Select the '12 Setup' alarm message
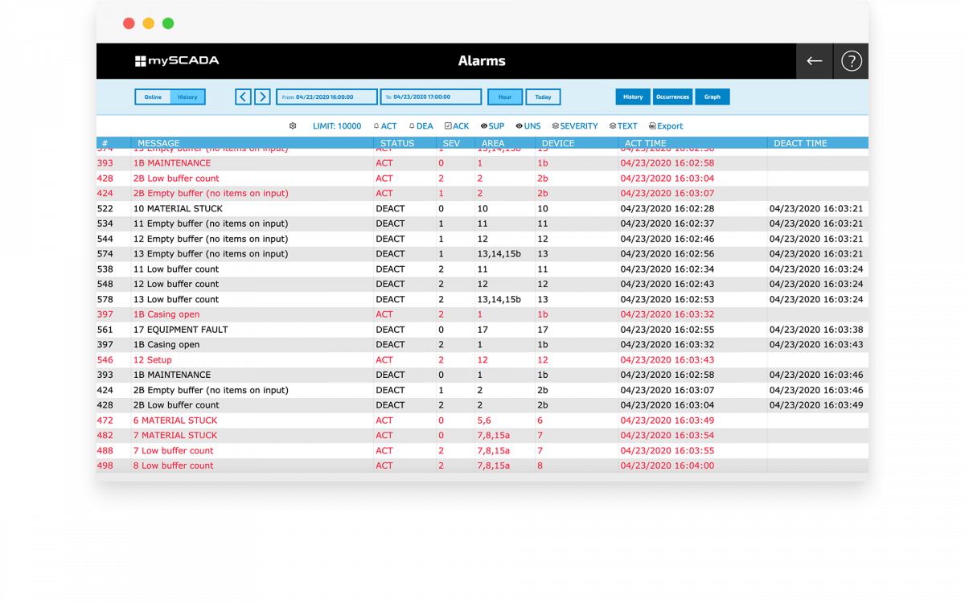The height and width of the screenshot is (603, 965). 153,360
